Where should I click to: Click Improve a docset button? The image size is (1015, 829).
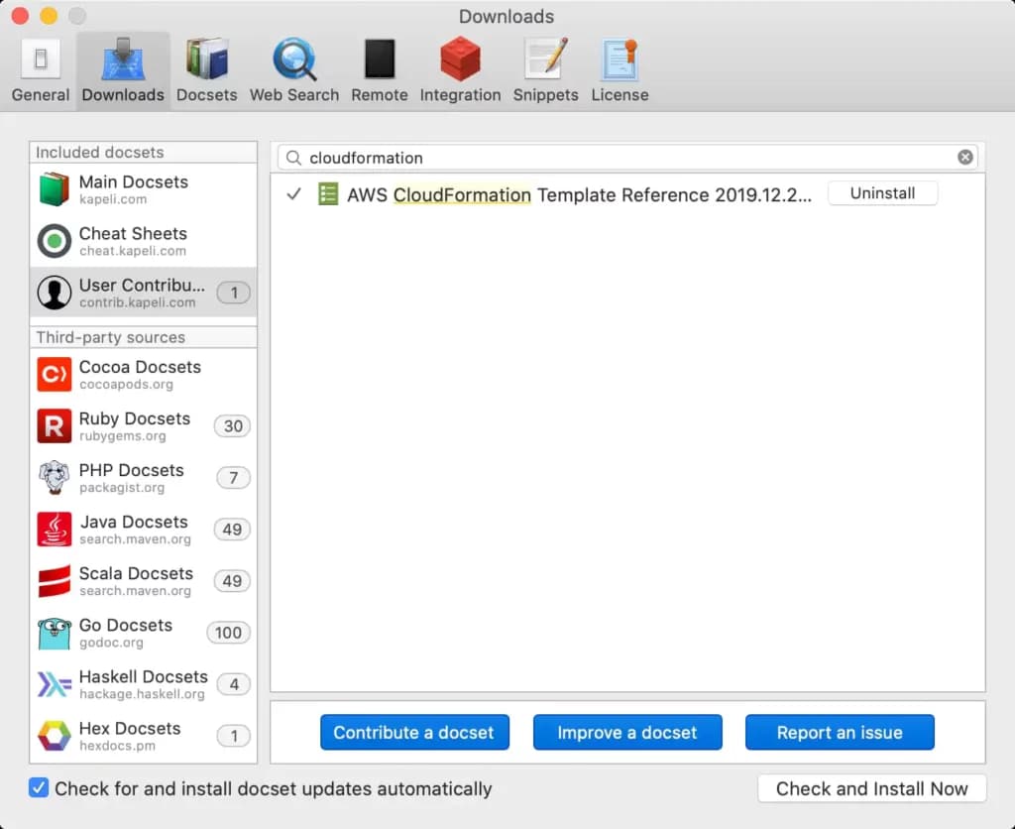point(626,733)
